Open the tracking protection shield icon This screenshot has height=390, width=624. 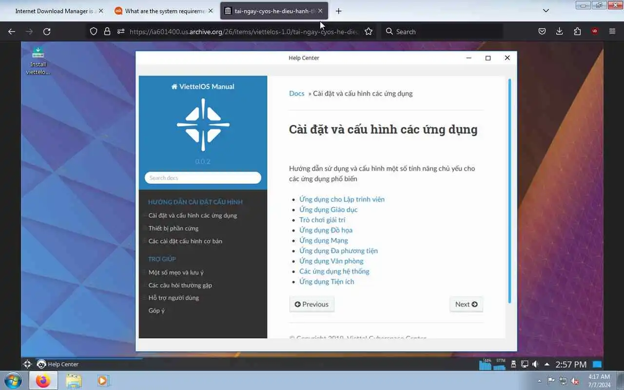94,31
